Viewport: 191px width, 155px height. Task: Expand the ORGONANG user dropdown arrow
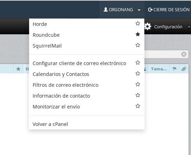pyautogui.click(x=139, y=10)
